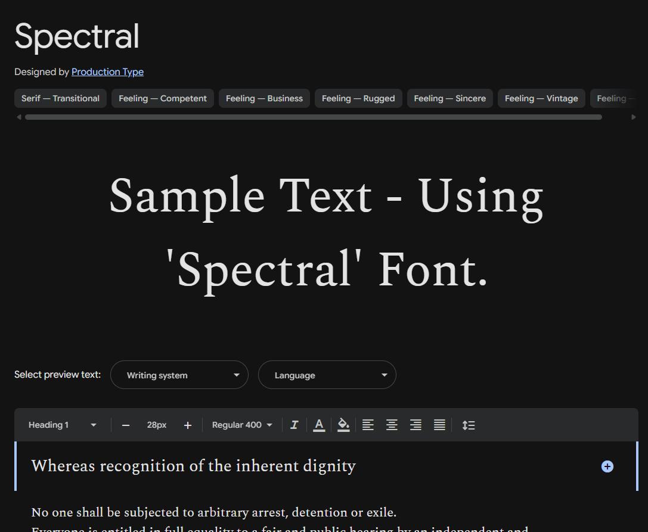Select the Feeling — Vintage tag

(x=541, y=98)
